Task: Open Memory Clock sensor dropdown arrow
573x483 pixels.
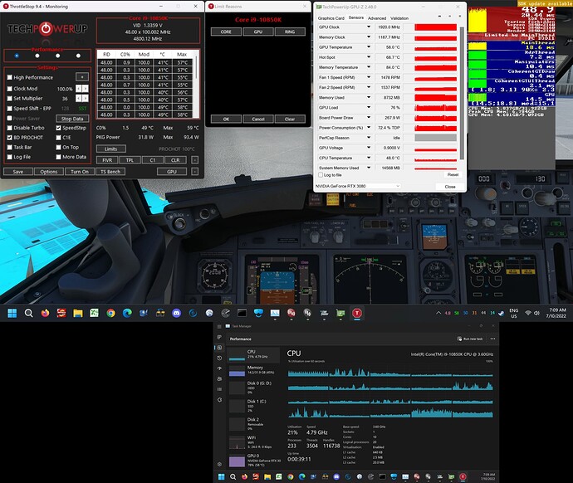Action: (x=369, y=37)
